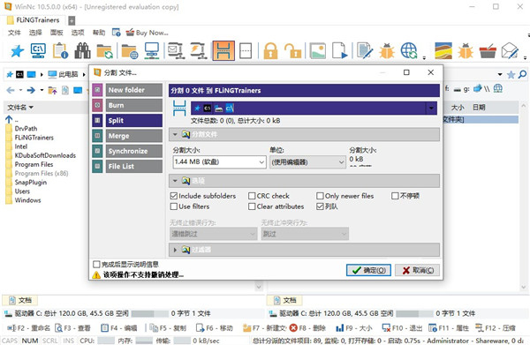Open dropdown arrow beside the top-right star
Screen dimensions: 530x345
point(500,74)
